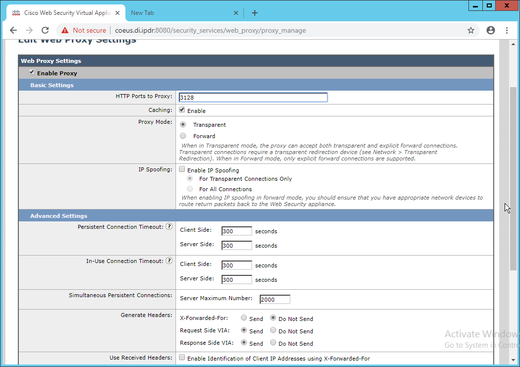Edit In-Use Connection Client Side timeout field
Image resolution: width=520 pixels, height=367 pixels.
pyautogui.click(x=236, y=265)
